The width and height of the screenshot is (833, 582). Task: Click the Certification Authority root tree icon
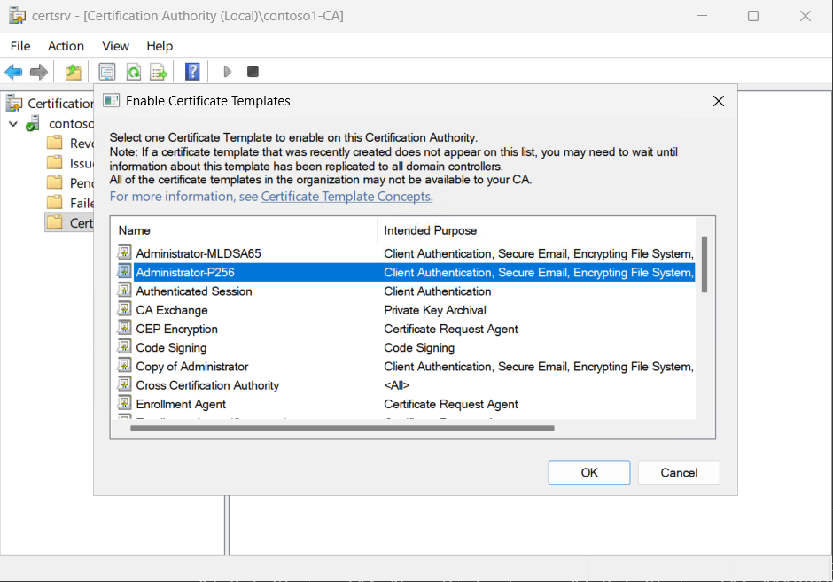[x=14, y=103]
